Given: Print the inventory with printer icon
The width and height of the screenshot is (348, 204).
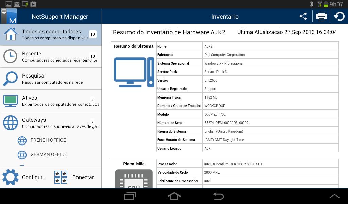Looking at the screenshot, I should pos(321,16).
